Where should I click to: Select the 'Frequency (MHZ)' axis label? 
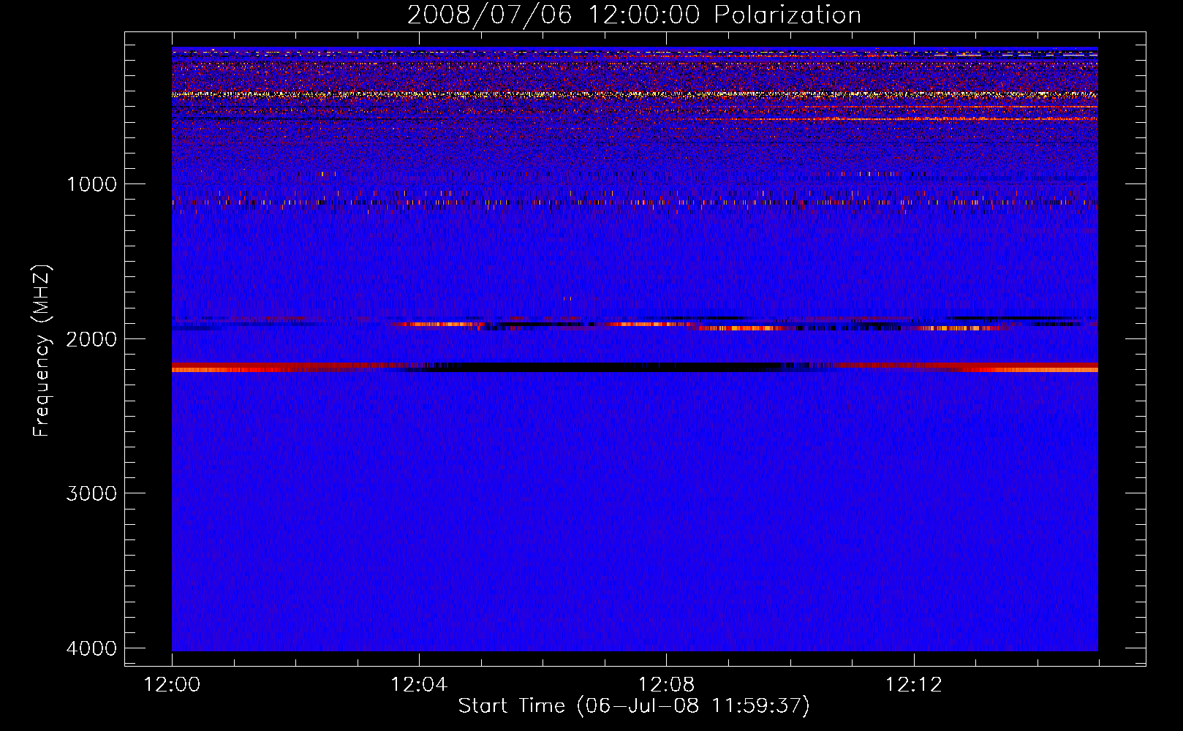[x=42, y=351]
